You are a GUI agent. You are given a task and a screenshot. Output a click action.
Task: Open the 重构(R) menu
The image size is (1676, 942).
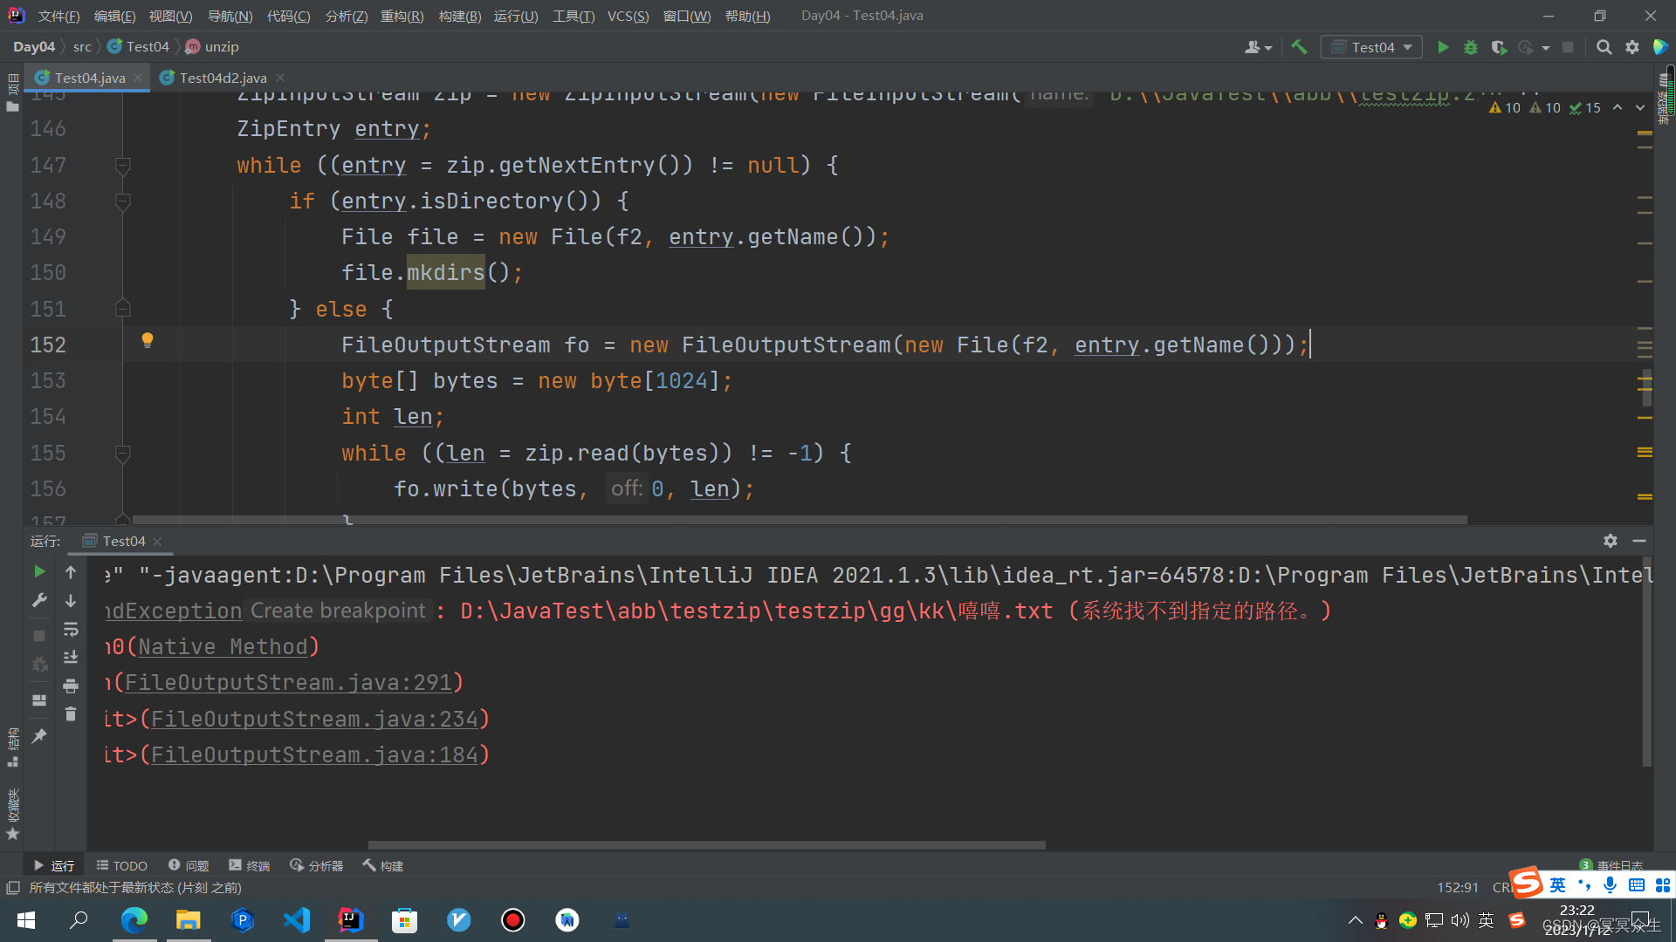[402, 16]
